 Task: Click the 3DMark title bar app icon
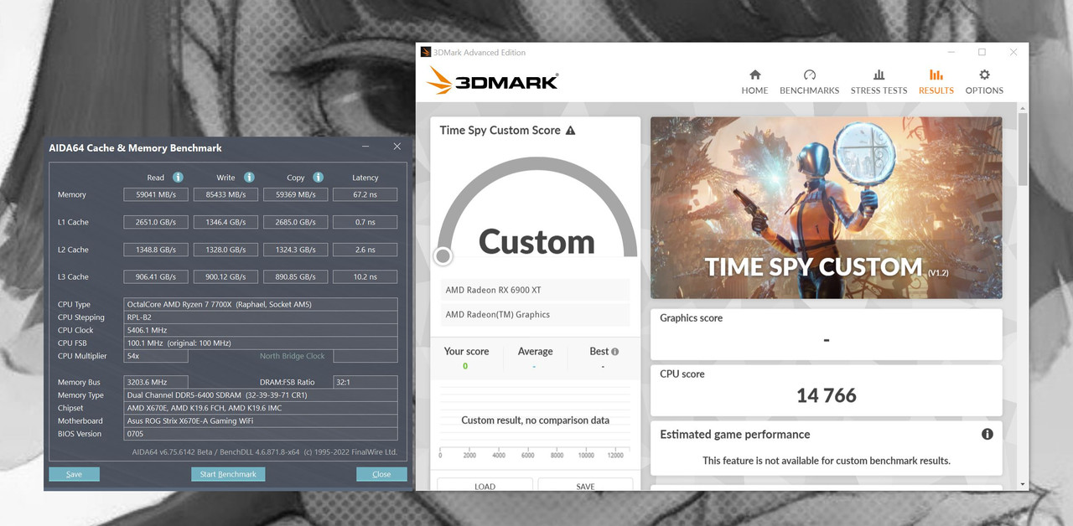pos(426,52)
